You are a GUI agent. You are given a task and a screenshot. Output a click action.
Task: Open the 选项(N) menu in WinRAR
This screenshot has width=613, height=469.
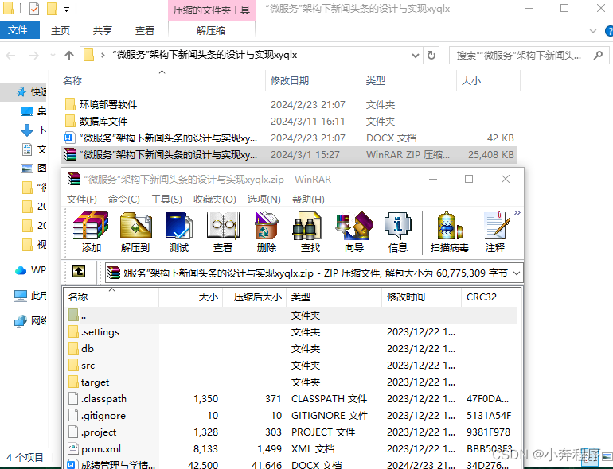click(264, 200)
